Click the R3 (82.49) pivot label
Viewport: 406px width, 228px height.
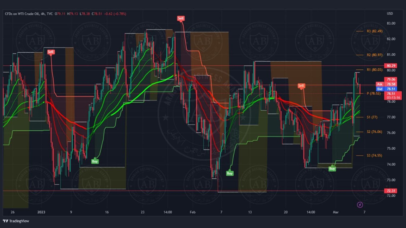tap(374, 31)
